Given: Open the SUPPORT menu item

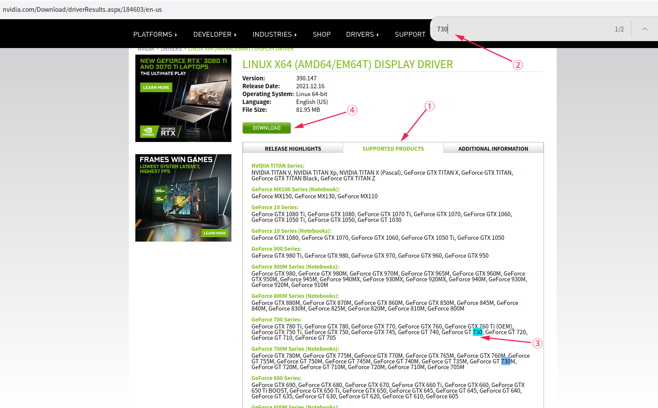Looking at the screenshot, I should (x=410, y=35).
